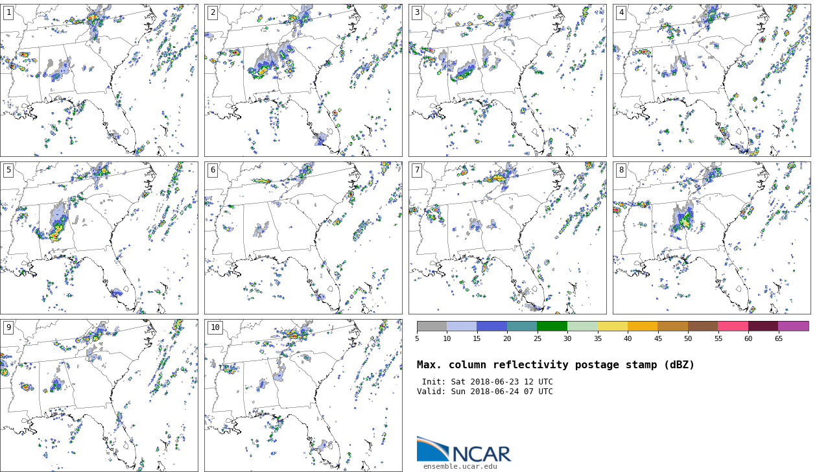The width and height of the screenshot is (817, 472).
Task: Click the number label on panel 7
Action: (417, 170)
